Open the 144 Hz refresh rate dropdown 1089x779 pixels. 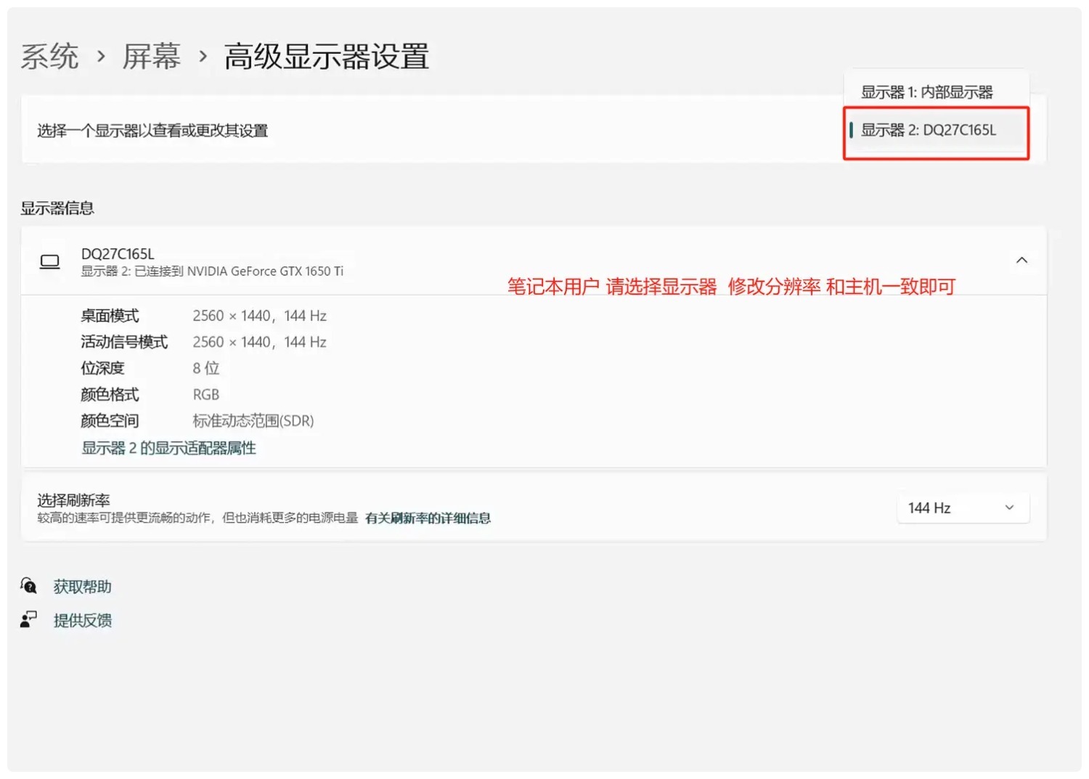(962, 507)
